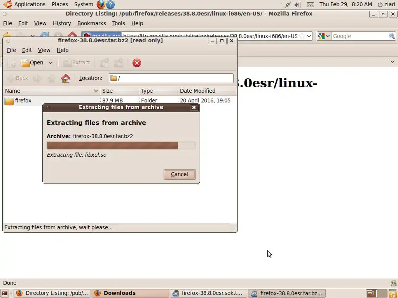398x298 pixels.
Task: Expand the Open recent archives dropdown arrow
Action: point(51,63)
